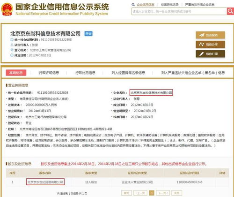234x197 pixels.
Task: Click the 证照/证件类型 column header
Action: (137, 173)
